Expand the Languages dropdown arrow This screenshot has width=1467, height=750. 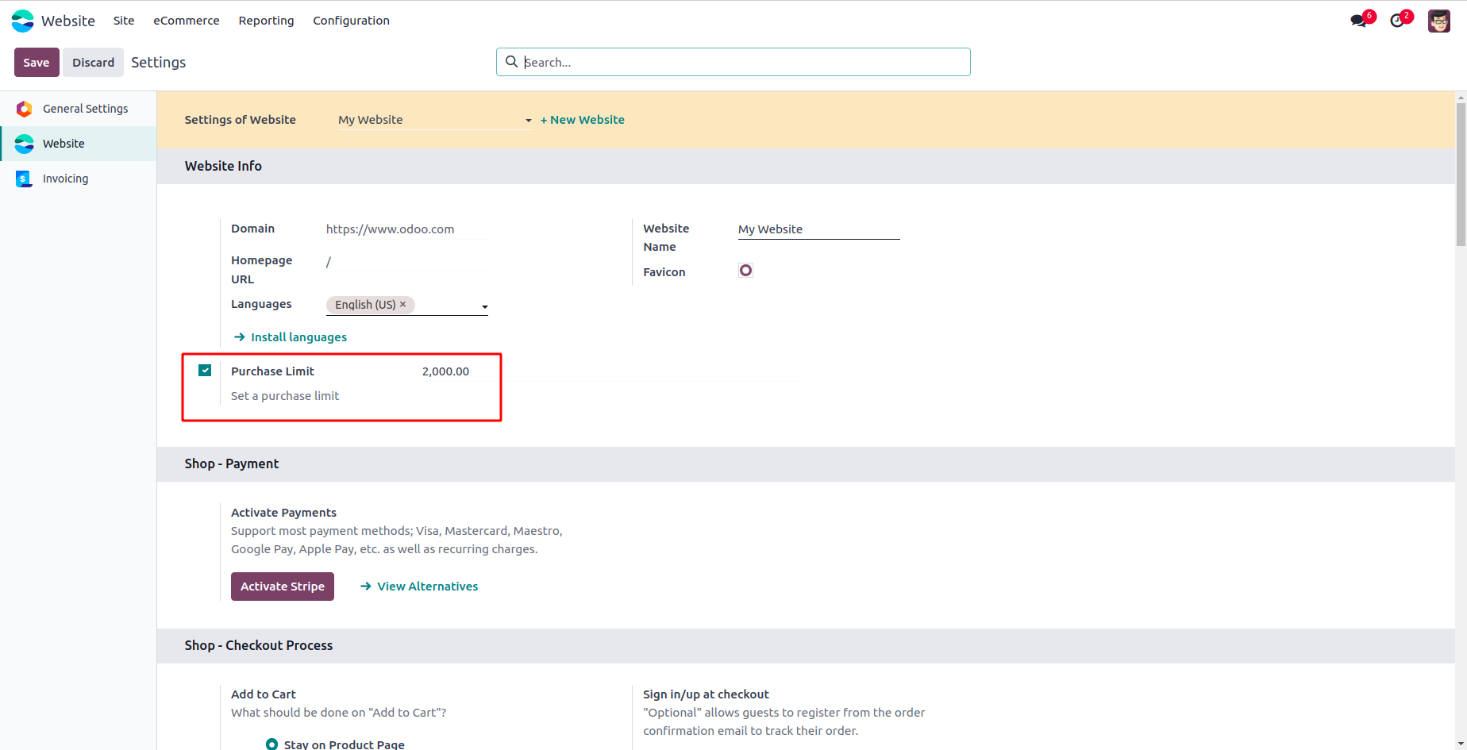click(484, 306)
